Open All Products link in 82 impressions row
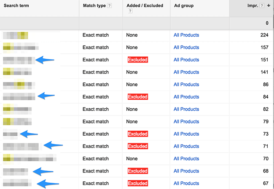Screen dimensions: 274x189 pyautogui.click(x=186, y=109)
